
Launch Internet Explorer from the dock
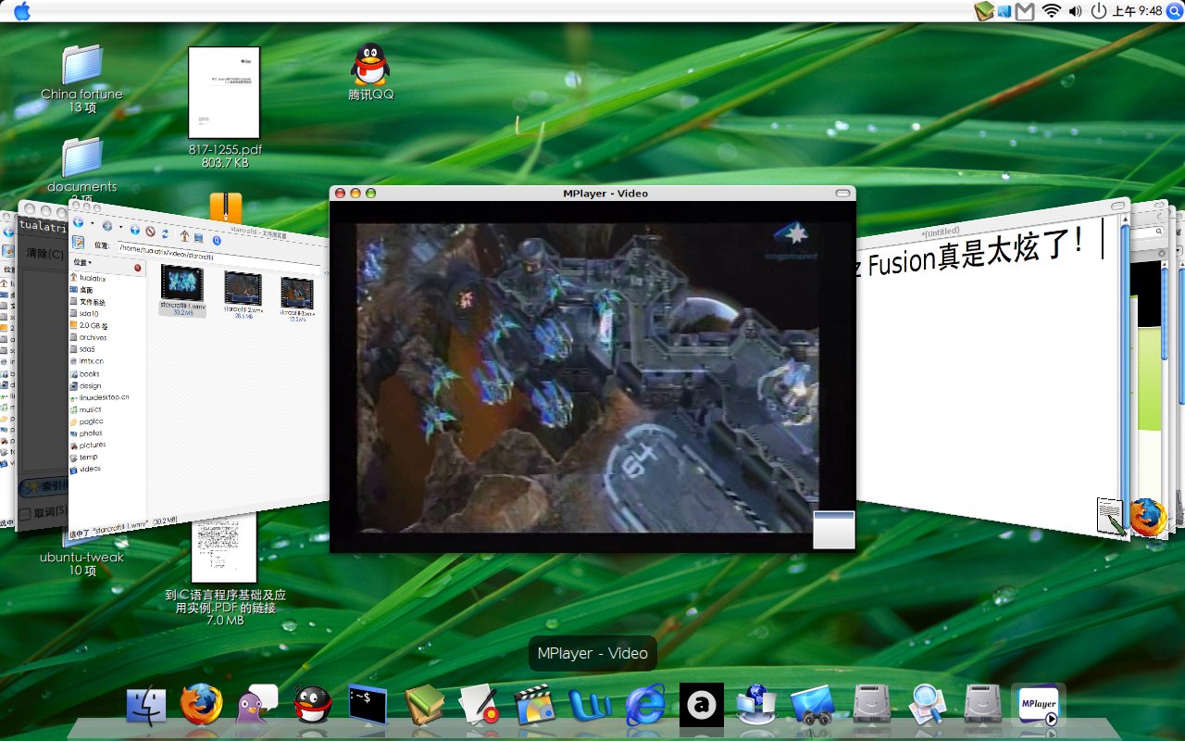coord(645,706)
